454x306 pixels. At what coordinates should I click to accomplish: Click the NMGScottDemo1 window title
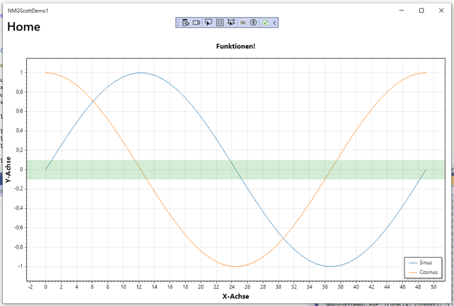(x=28, y=11)
